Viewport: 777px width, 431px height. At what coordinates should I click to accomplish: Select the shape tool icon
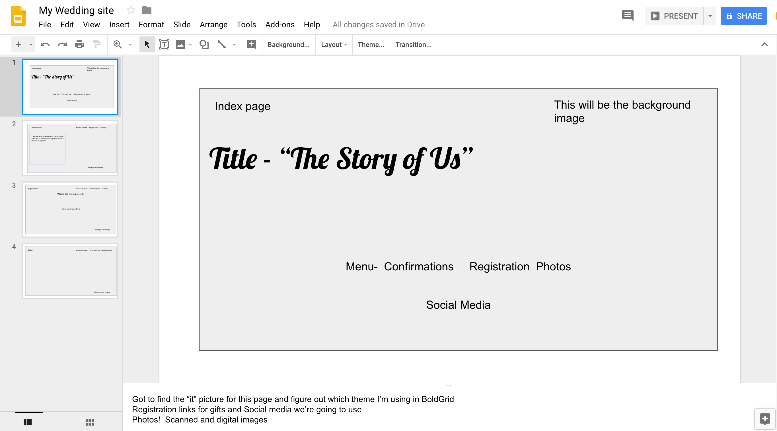click(x=204, y=45)
